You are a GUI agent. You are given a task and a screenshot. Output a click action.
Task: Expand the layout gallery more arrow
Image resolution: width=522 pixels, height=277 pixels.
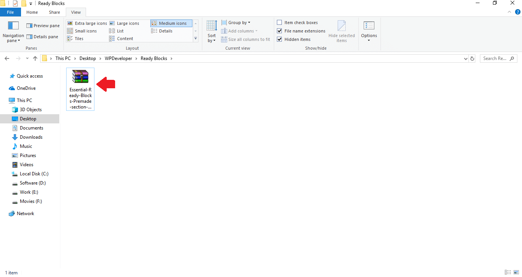click(196, 39)
